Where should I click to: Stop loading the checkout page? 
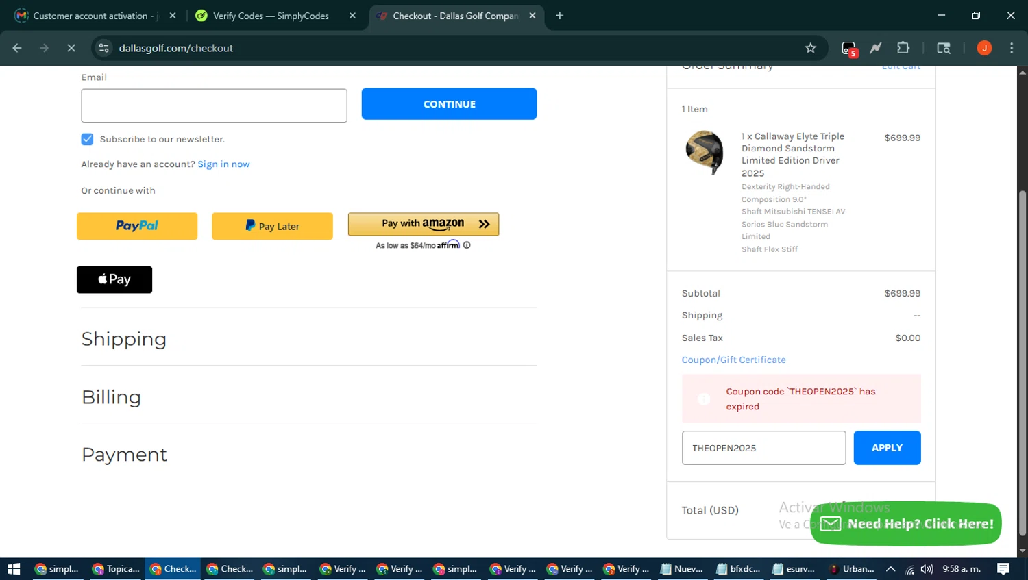tap(71, 48)
